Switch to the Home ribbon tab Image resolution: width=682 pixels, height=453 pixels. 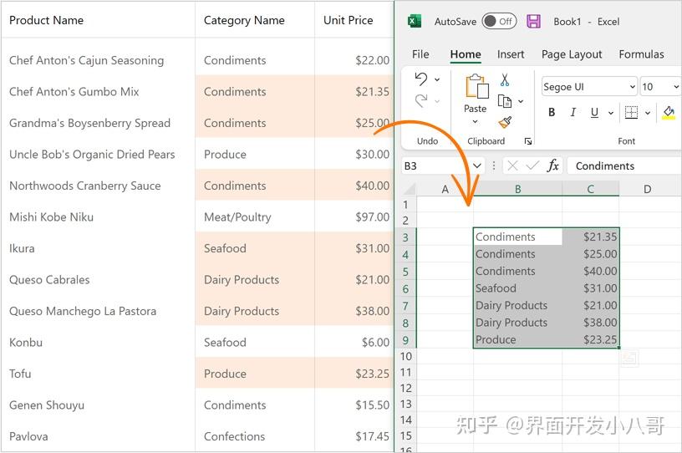point(466,54)
